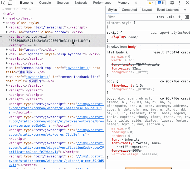Add a new style rule plus icon

pyautogui.click(x=179, y=17)
